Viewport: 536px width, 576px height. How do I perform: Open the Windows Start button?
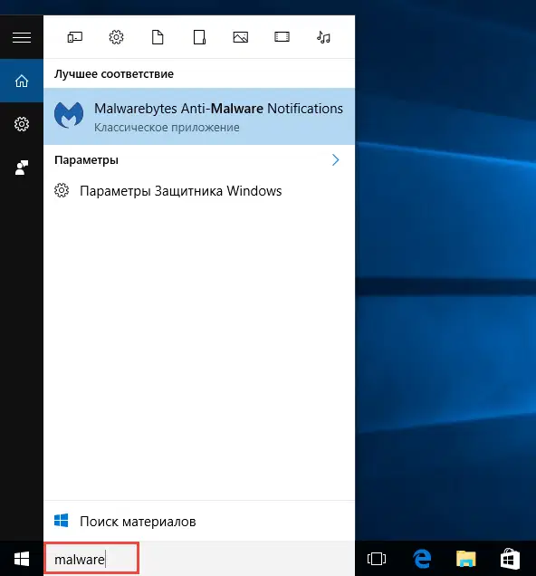pyautogui.click(x=22, y=559)
